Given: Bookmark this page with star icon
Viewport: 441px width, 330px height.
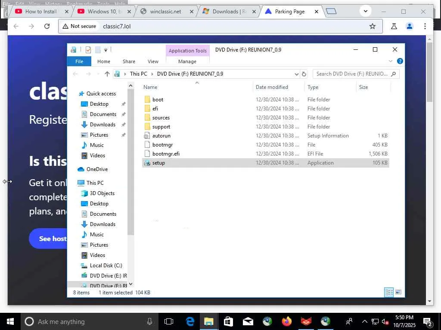Looking at the screenshot, I should click(373, 26).
